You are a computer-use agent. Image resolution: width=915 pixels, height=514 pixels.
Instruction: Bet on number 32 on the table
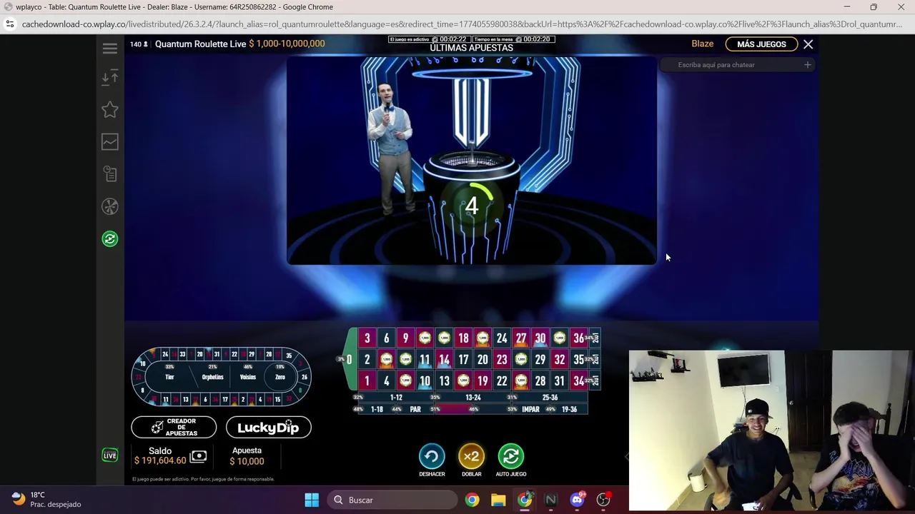pyautogui.click(x=560, y=360)
